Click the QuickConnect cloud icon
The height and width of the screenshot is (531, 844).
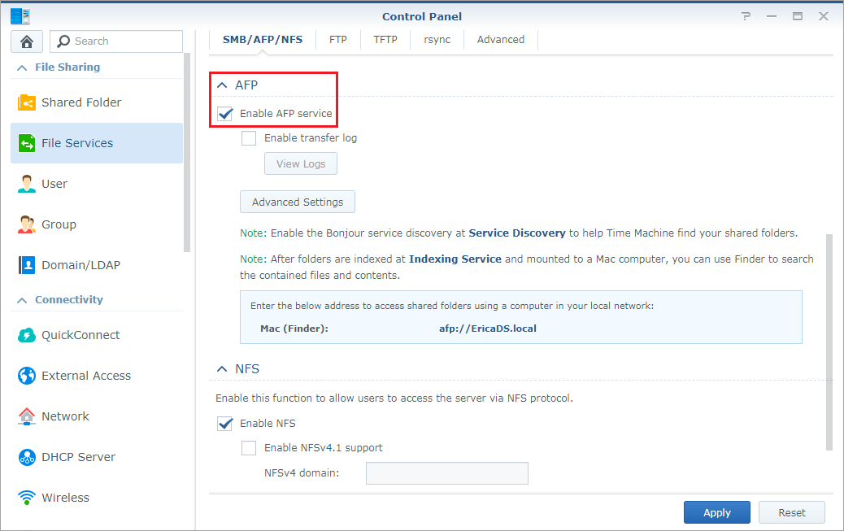tap(26, 335)
